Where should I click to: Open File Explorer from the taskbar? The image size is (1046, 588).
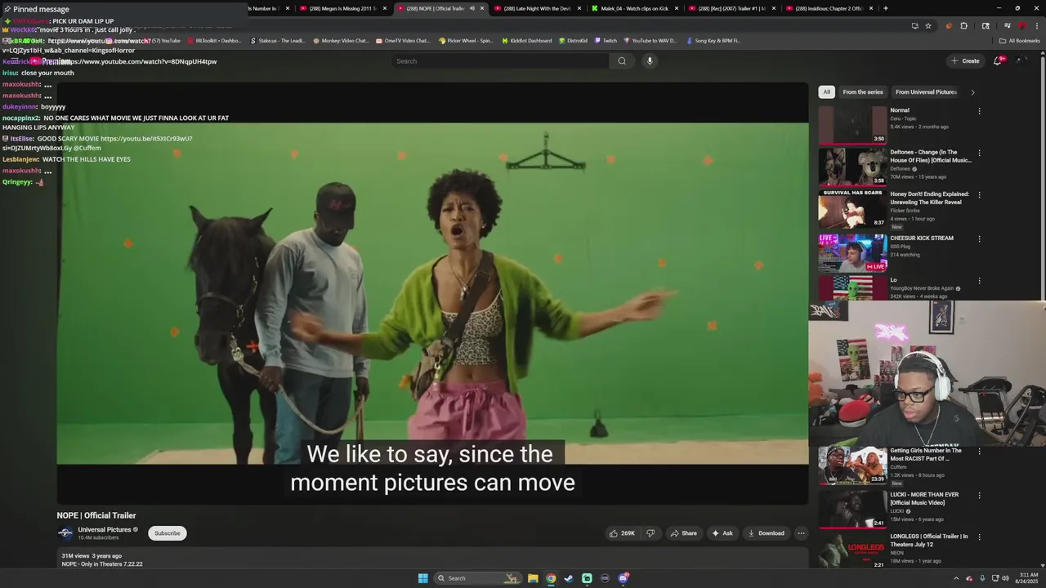pyautogui.click(x=533, y=578)
